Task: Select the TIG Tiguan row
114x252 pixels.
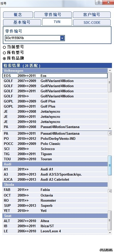Action: pos(55,154)
